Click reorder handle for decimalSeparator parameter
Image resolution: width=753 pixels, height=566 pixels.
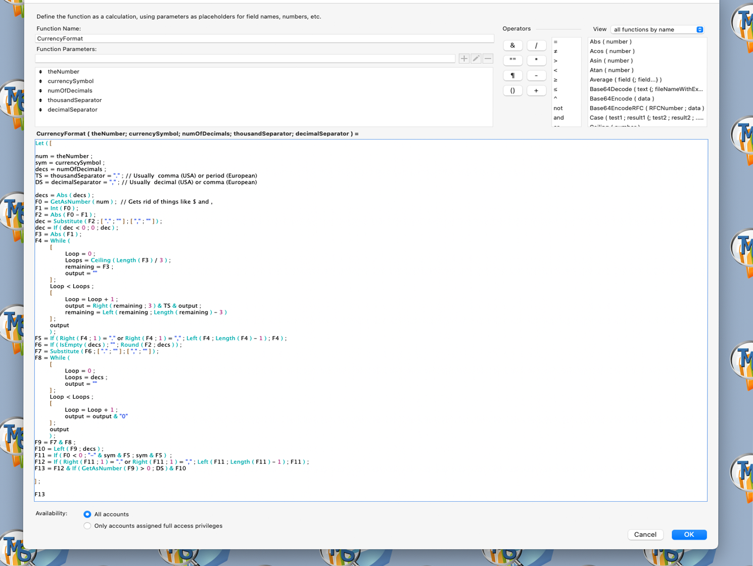click(x=41, y=110)
